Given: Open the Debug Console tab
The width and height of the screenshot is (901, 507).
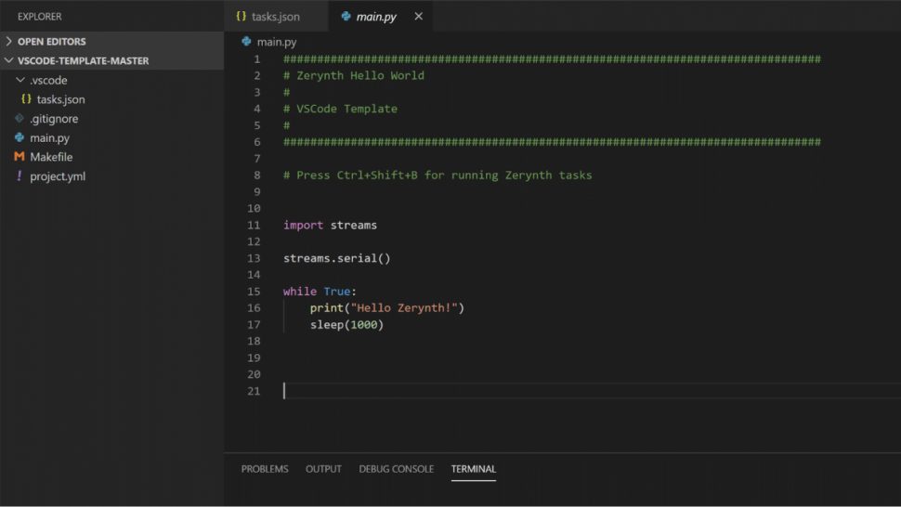Looking at the screenshot, I should tap(396, 469).
